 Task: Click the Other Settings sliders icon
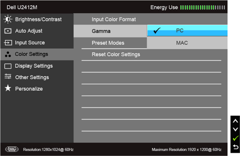8,76
